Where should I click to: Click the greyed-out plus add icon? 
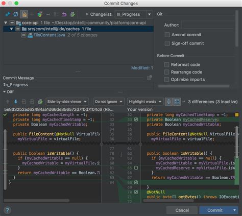[32, 14]
